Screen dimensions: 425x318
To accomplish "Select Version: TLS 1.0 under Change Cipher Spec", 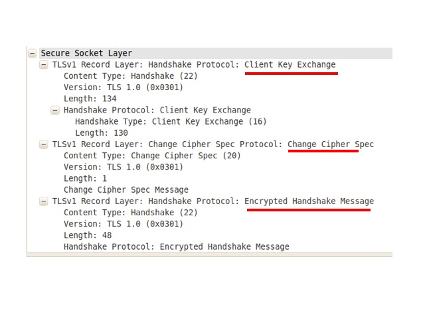I will point(124,167).
